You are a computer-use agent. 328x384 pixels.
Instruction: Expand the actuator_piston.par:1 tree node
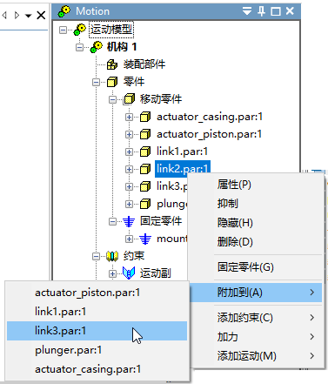coord(129,134)
